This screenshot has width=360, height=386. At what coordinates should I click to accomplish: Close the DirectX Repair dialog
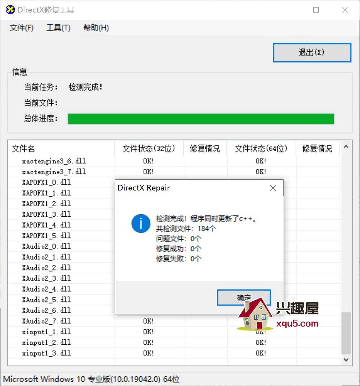[x=273, y=188]
